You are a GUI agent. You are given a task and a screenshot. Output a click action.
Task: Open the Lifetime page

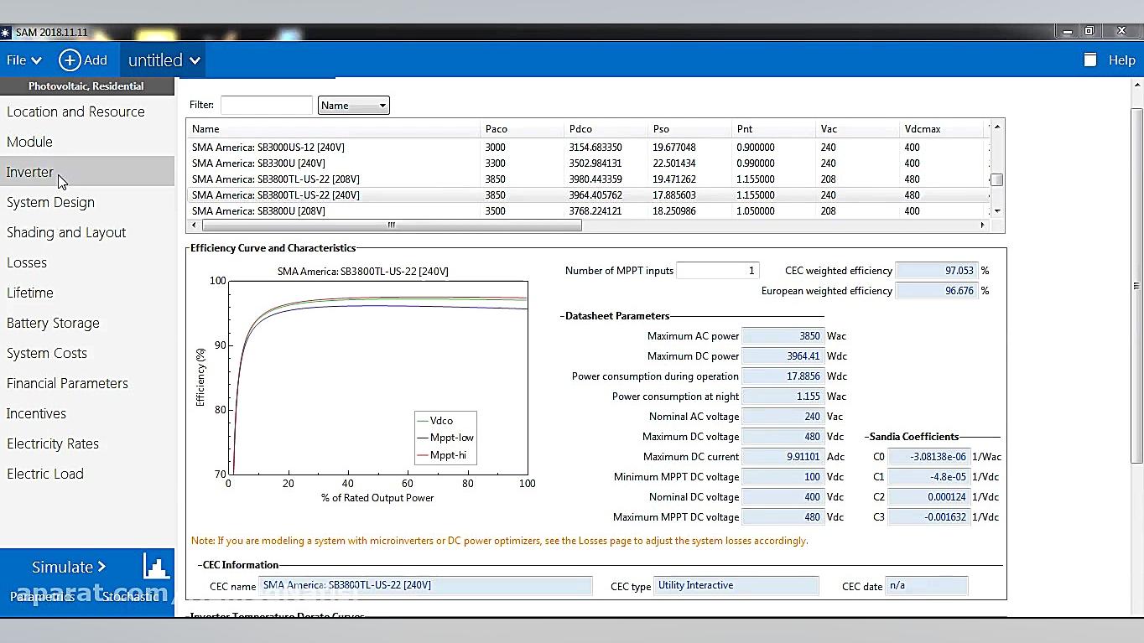87,293
